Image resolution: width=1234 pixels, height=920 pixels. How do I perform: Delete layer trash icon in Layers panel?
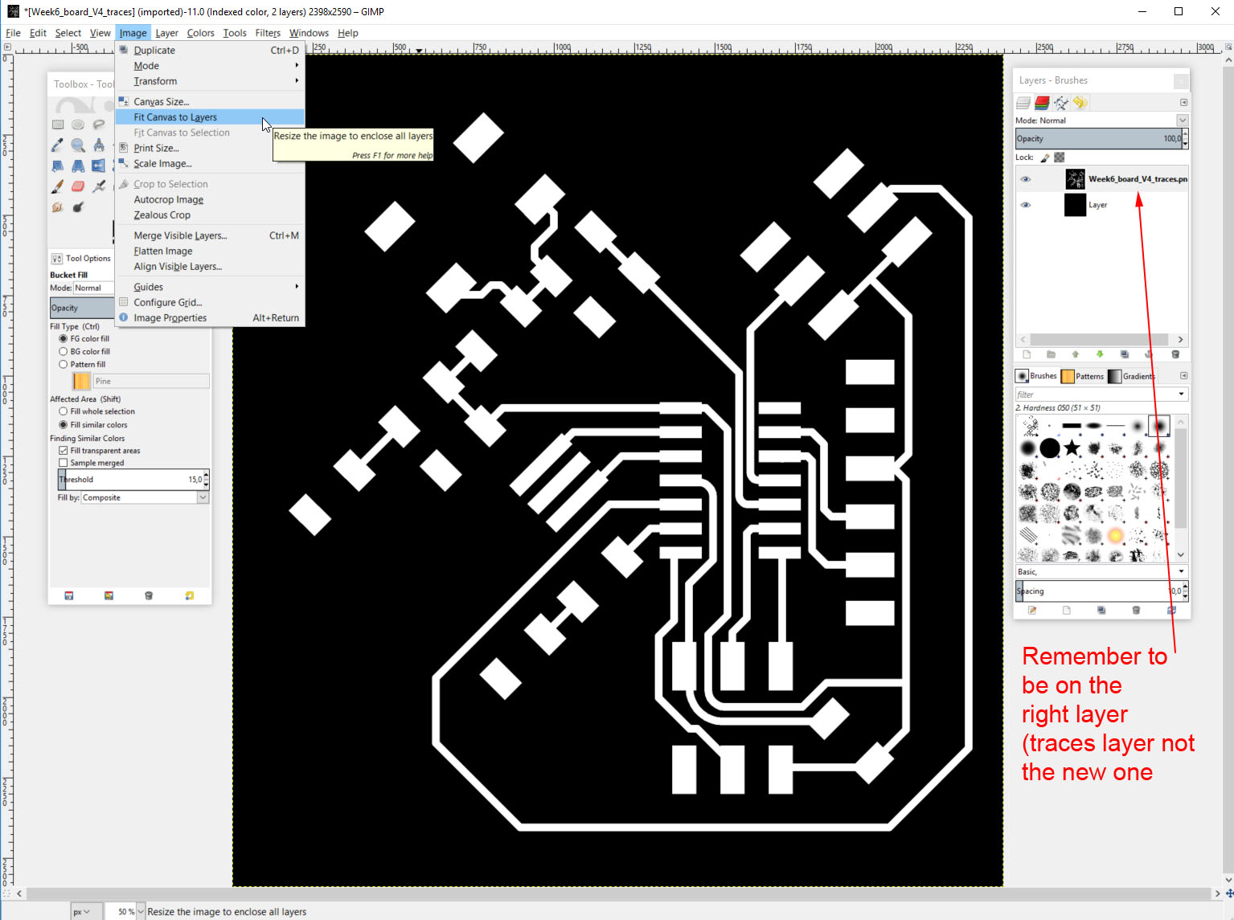point(1175,354)
